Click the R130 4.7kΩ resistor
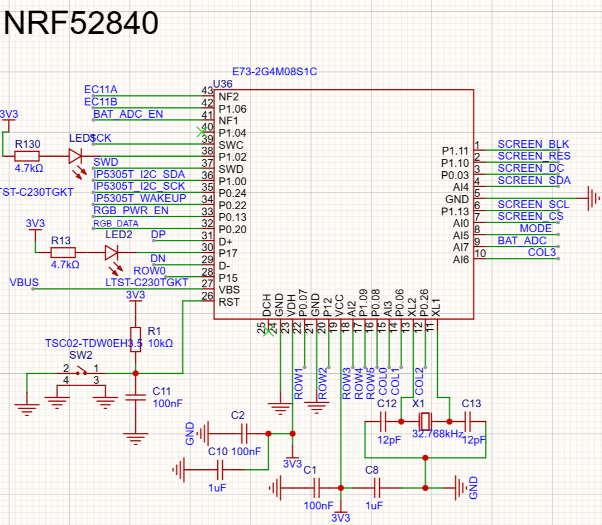 point(26,156)
